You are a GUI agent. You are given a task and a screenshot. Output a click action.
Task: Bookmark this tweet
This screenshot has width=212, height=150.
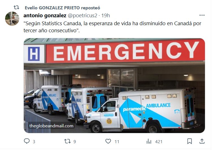[x=190, y=141]
